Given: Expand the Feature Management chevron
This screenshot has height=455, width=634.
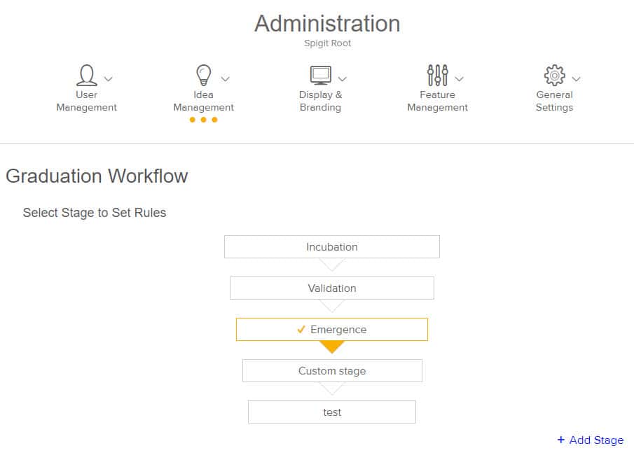Looking at the screenshot, I should coord(459,79).
